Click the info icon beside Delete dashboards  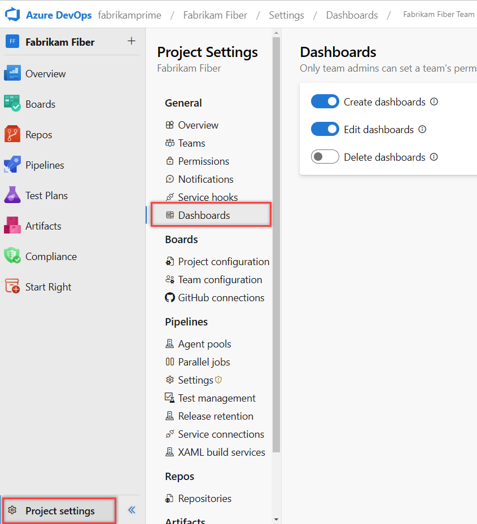point(434,157)
